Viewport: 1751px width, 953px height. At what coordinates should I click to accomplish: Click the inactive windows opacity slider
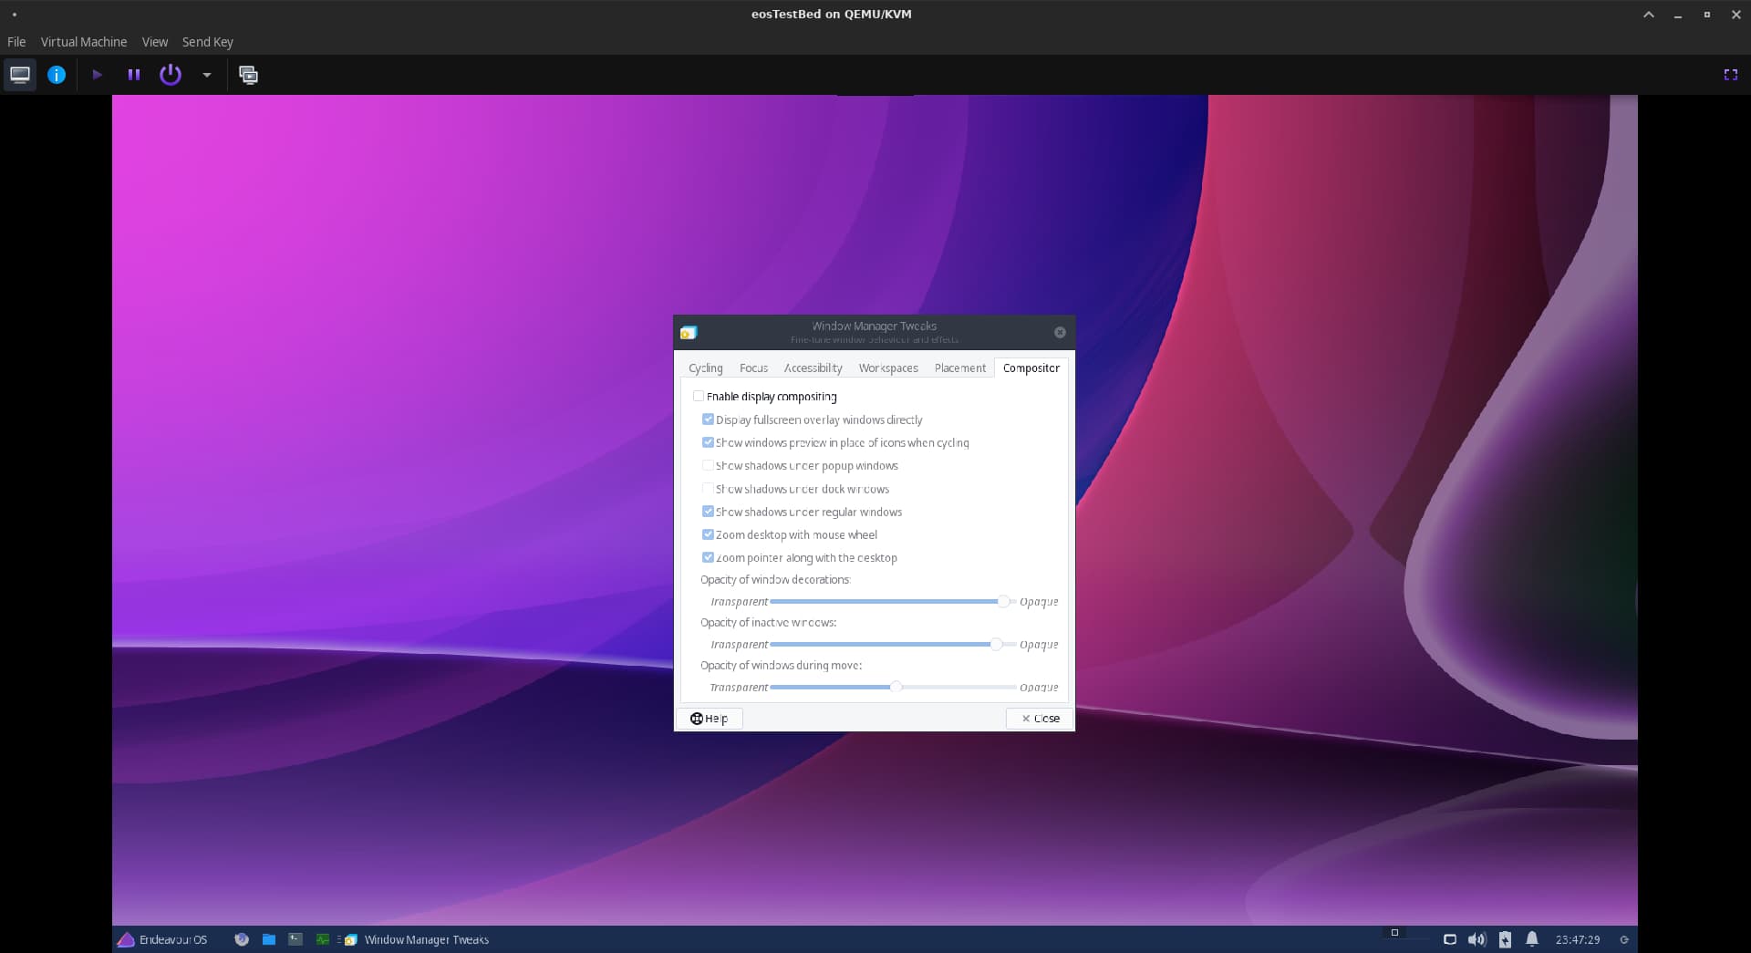pos(996,645)
